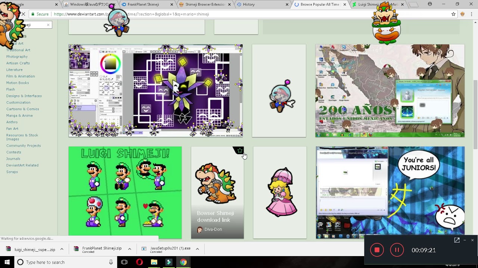Stop loading the page

23,14
